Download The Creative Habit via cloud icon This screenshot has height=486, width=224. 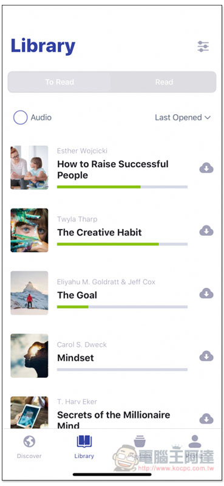206,231
